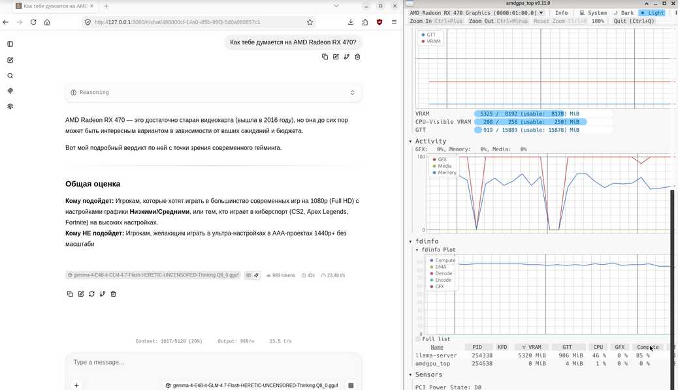Viewport: 678px width, 390px height.
Task: Open the browser hamburger menu
Action: [x=394, y=22]
